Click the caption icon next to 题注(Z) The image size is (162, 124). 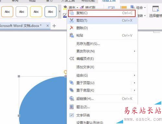pyautogui.click(x=72, y=107)
